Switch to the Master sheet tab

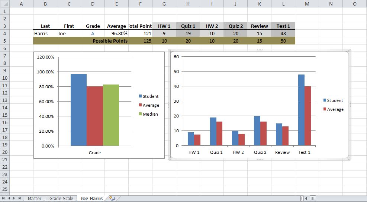pos(35,199)
